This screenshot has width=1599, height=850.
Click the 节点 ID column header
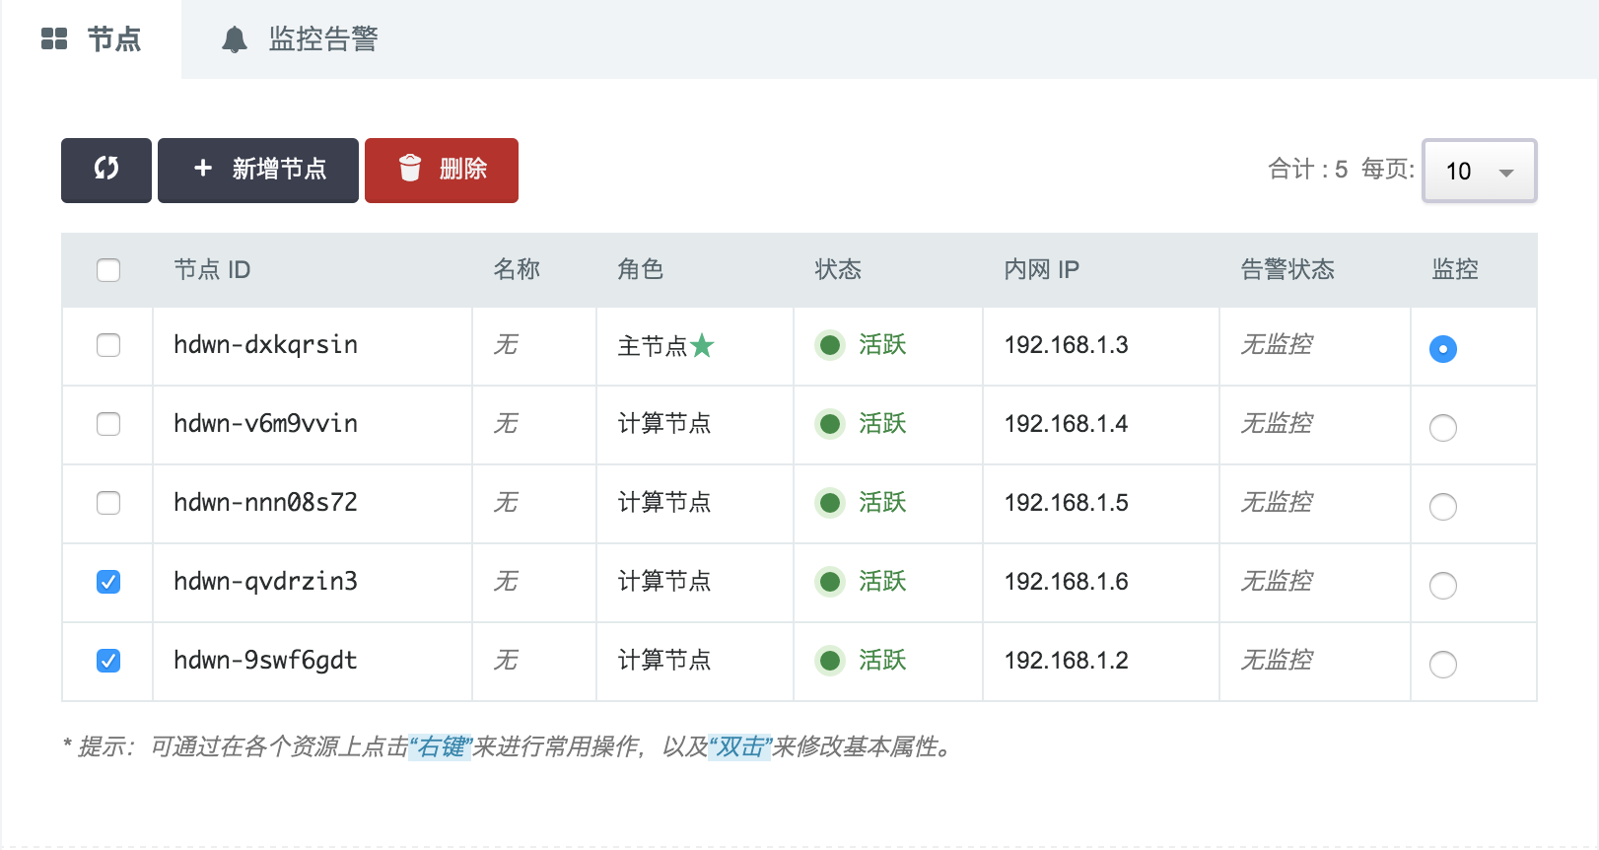pos(212,270)
